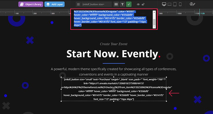Viewport: 213px width, 114px height.
Task: Click the rotate handle of the selected layer
Action: point(165,79)
